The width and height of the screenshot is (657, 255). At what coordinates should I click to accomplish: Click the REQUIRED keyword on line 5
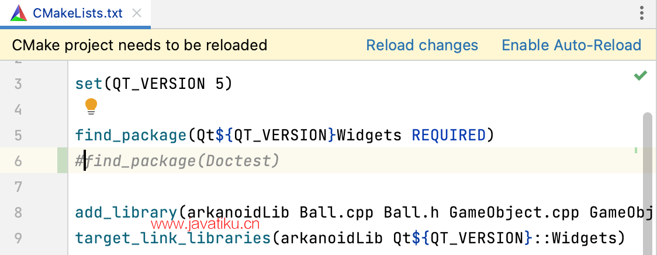449,135
